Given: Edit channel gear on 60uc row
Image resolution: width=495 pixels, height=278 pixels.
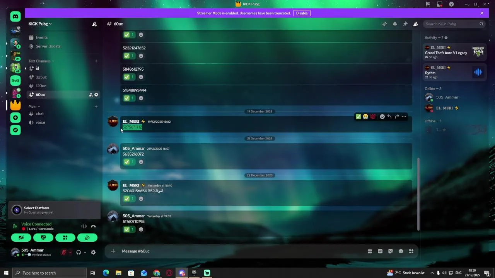Looking at the screenshot, I should 96,95.
